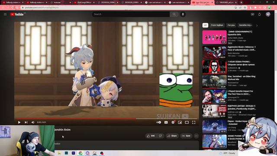Start voice search with the microphone icon

(x=183, y=14)
